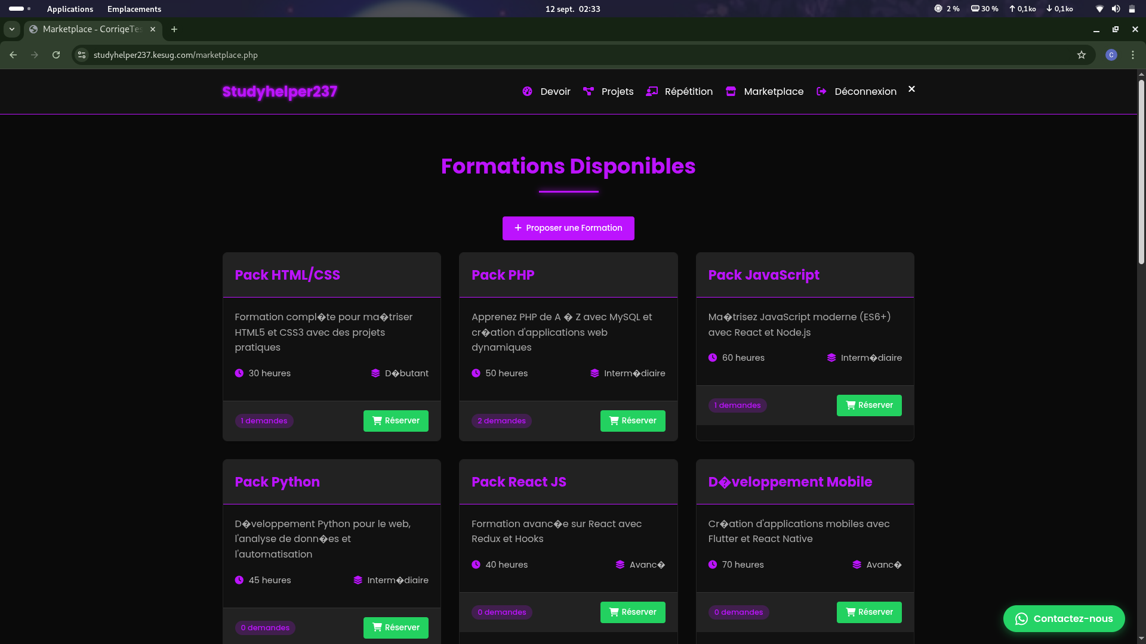
Task: Click the cart icon on Pack PHP Réserver
Action: (614, 420)
